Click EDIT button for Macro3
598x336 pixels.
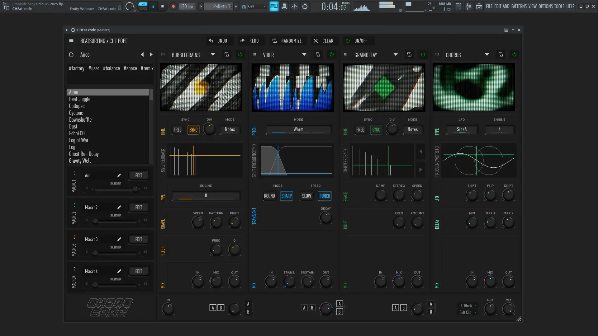(139, 239)
